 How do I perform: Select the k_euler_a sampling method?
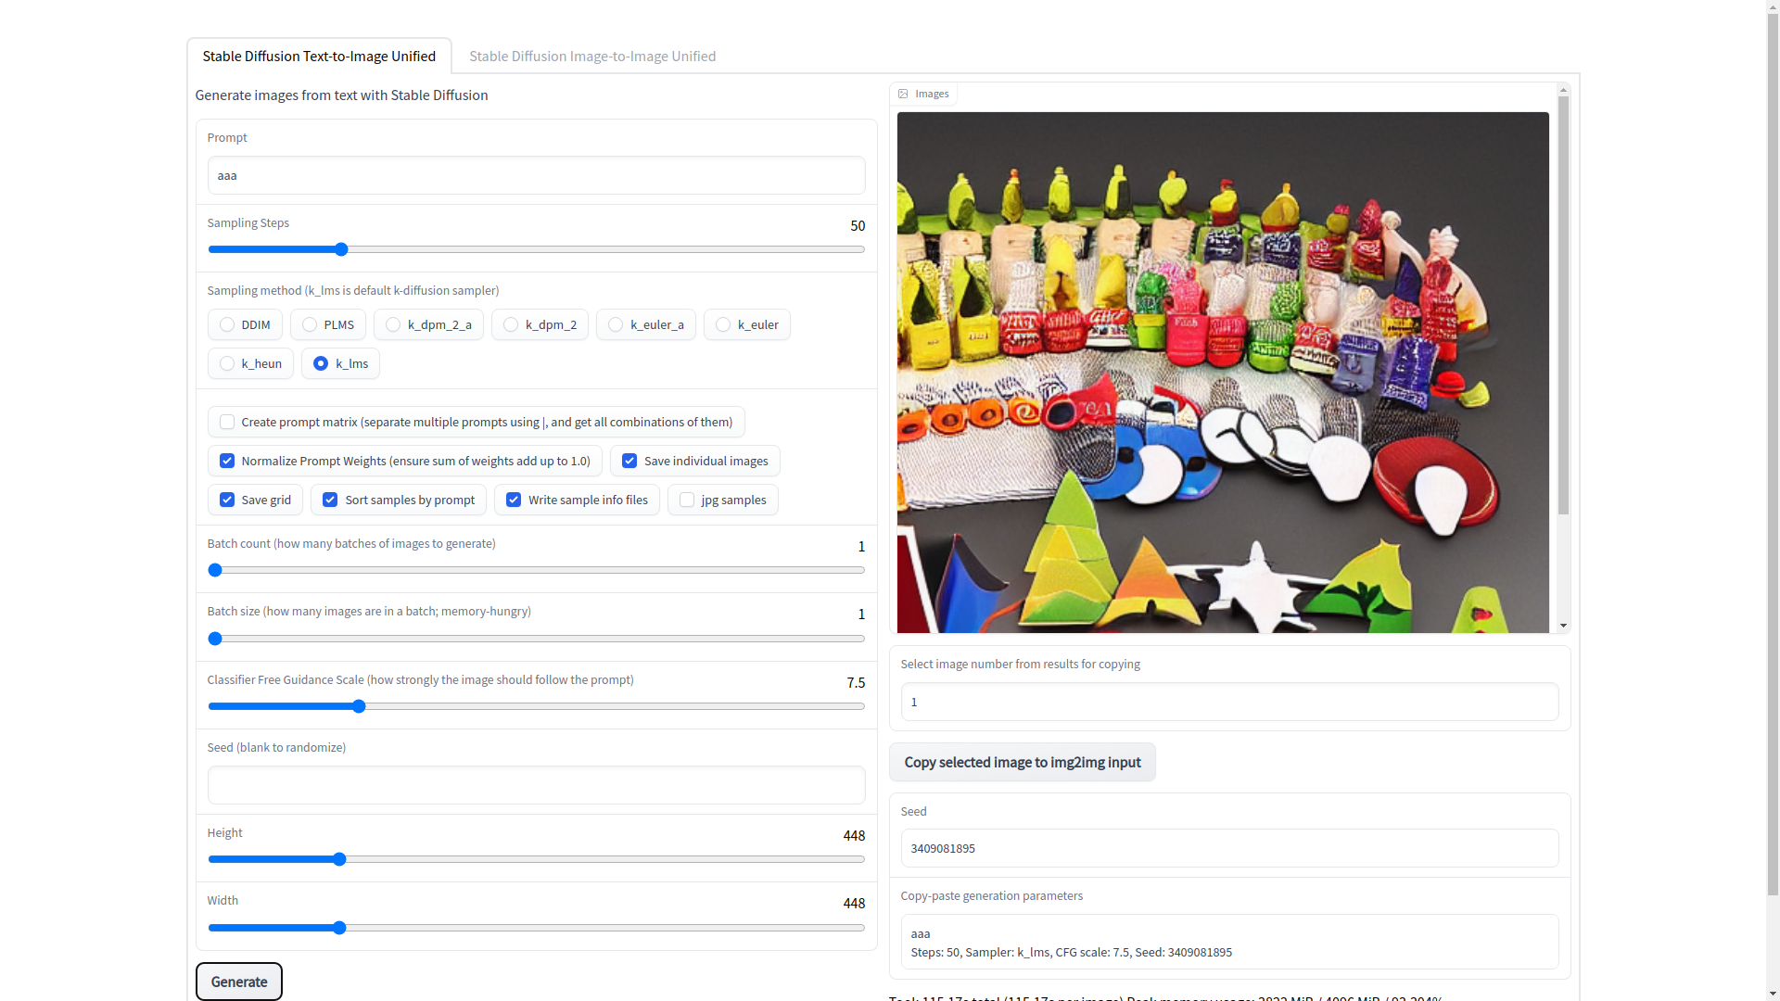[616, 324]
